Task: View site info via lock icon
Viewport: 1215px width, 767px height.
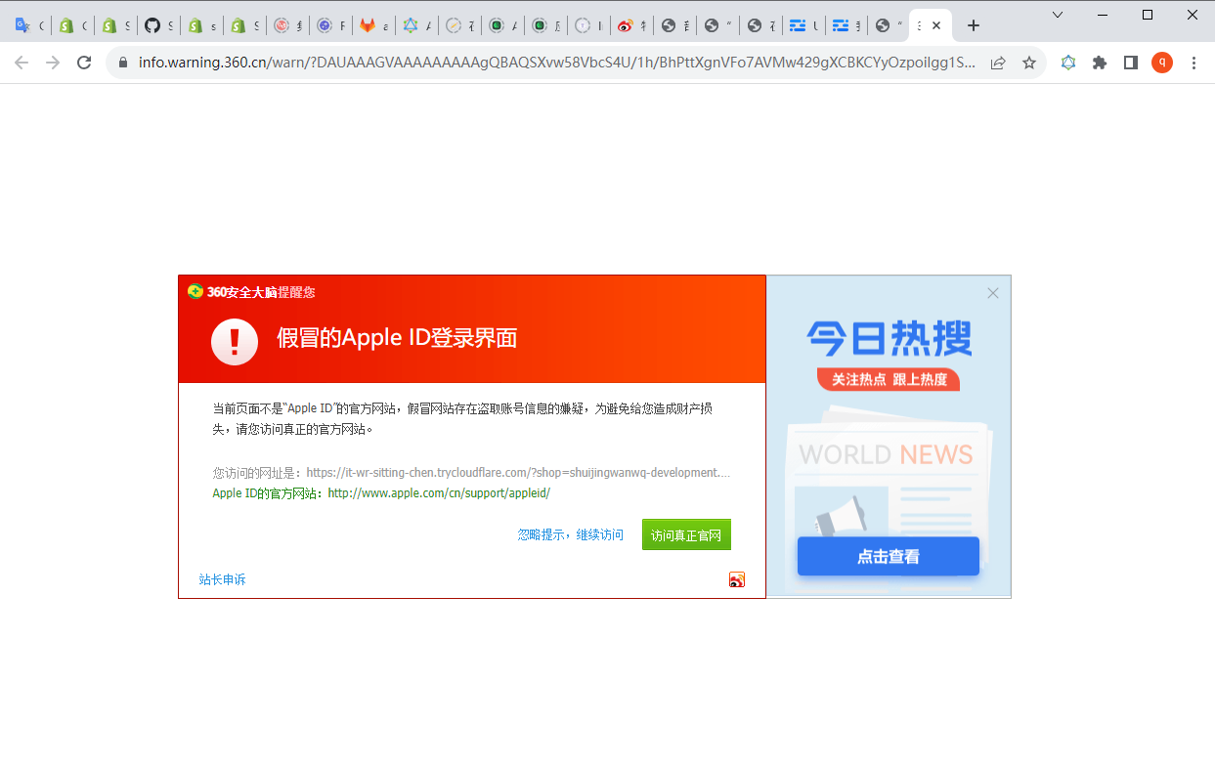Action: pos(123,63)
